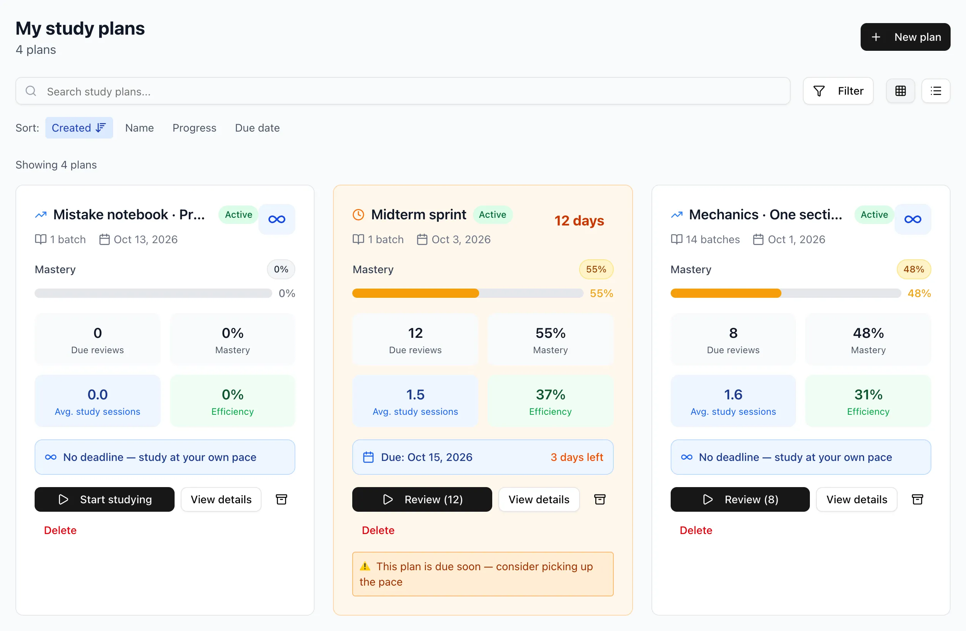The image size is (966, 631).
Task: Click the '12 days' countdown text
Action: (579, 220)
